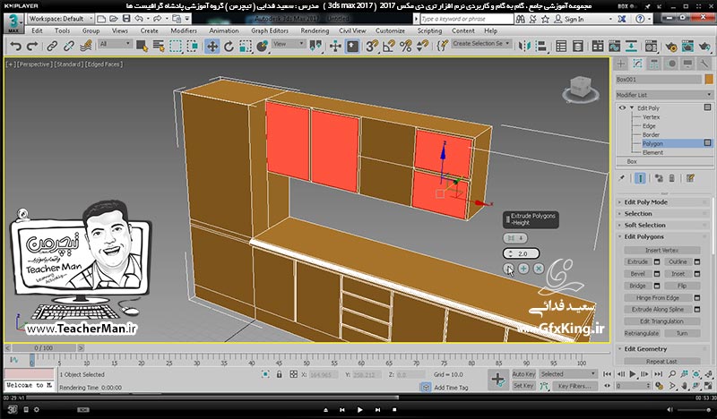Select the Element sub-object level
The width and height of the screenshot is (717, 419).
(652, 152)
